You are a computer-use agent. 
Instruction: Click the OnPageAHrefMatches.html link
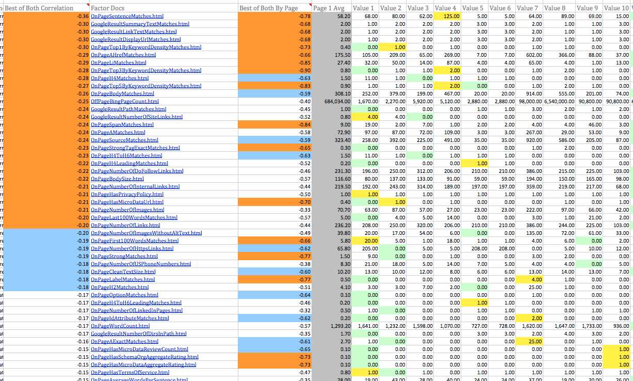(123, 55)
